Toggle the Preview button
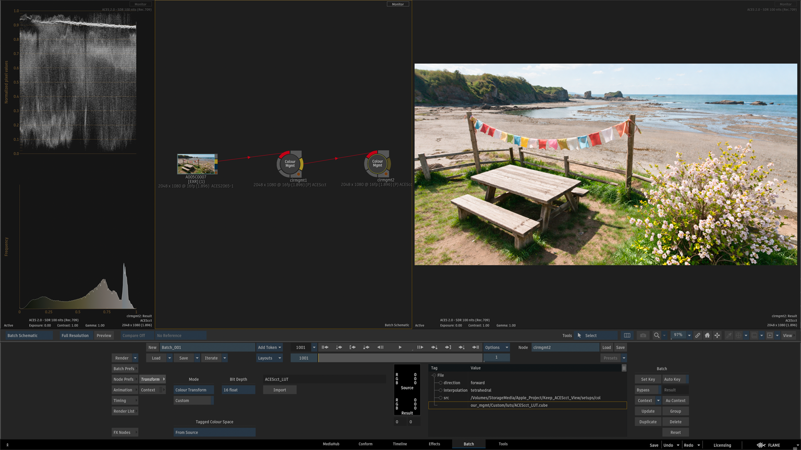 click(x=104, y=335)
